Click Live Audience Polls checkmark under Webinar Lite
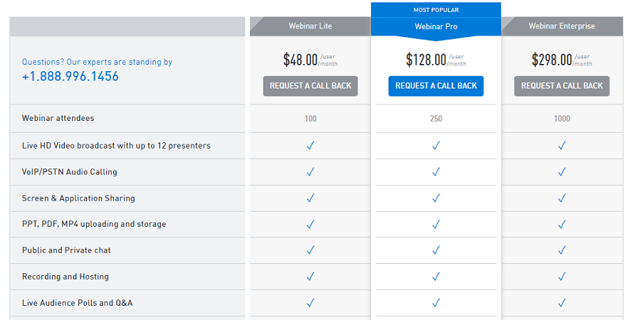 (310, 303)
